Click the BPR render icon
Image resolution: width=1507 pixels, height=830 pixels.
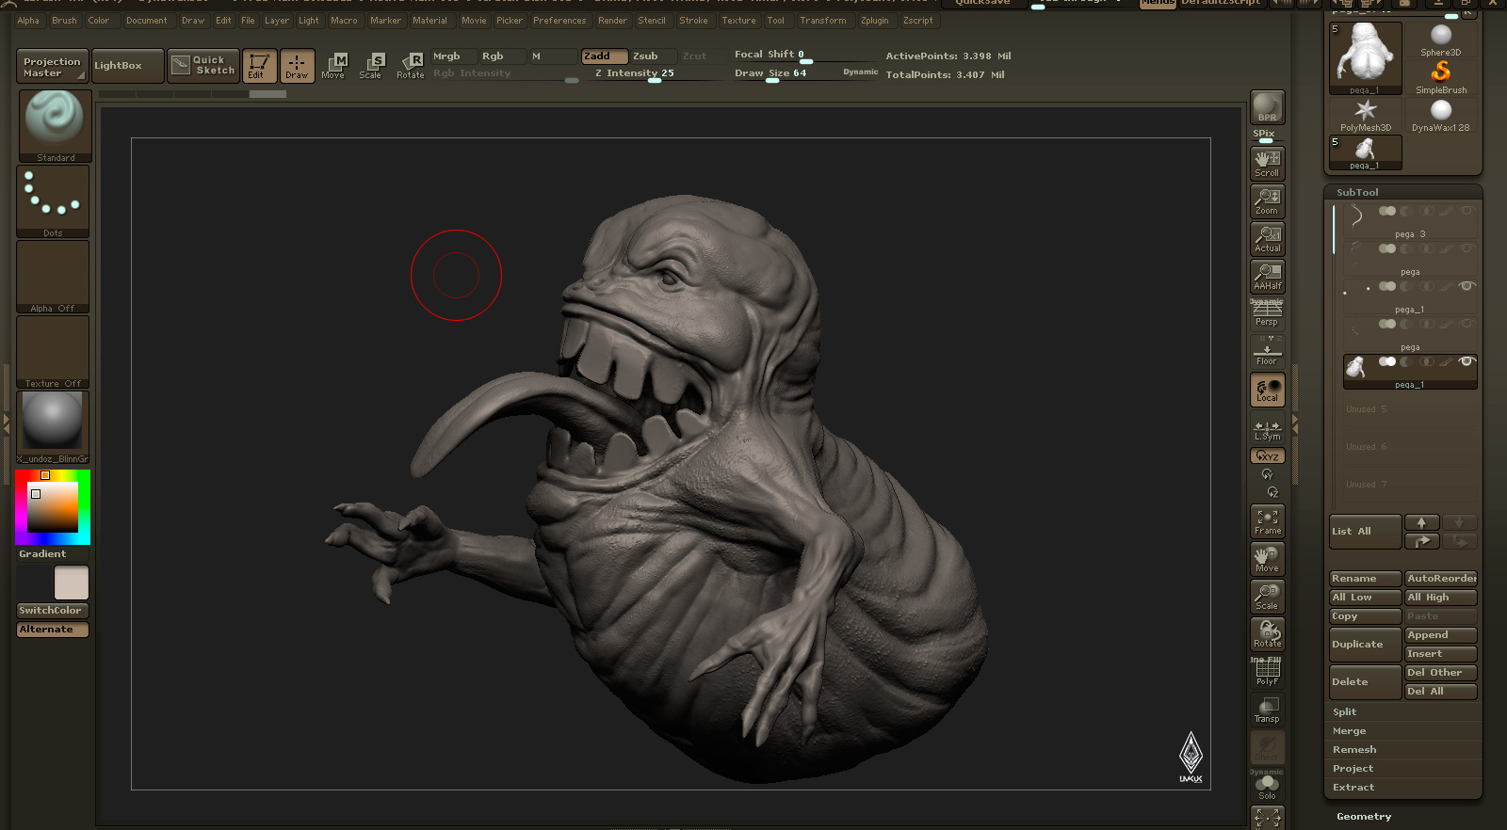tap(1267, 106)
